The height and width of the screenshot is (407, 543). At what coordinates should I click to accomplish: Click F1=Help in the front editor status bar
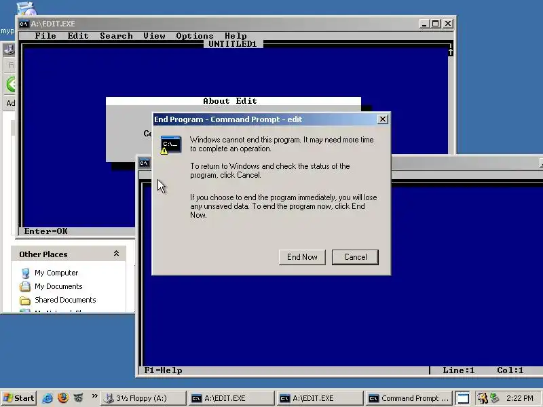click(163, 370)
